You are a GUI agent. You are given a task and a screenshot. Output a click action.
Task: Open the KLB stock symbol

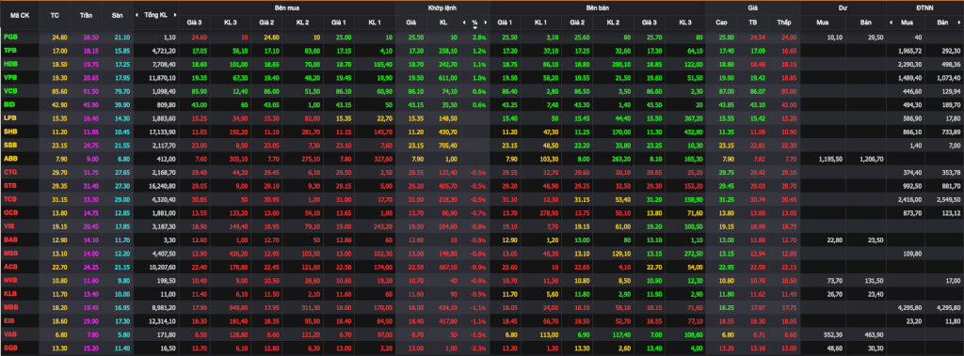9,294
